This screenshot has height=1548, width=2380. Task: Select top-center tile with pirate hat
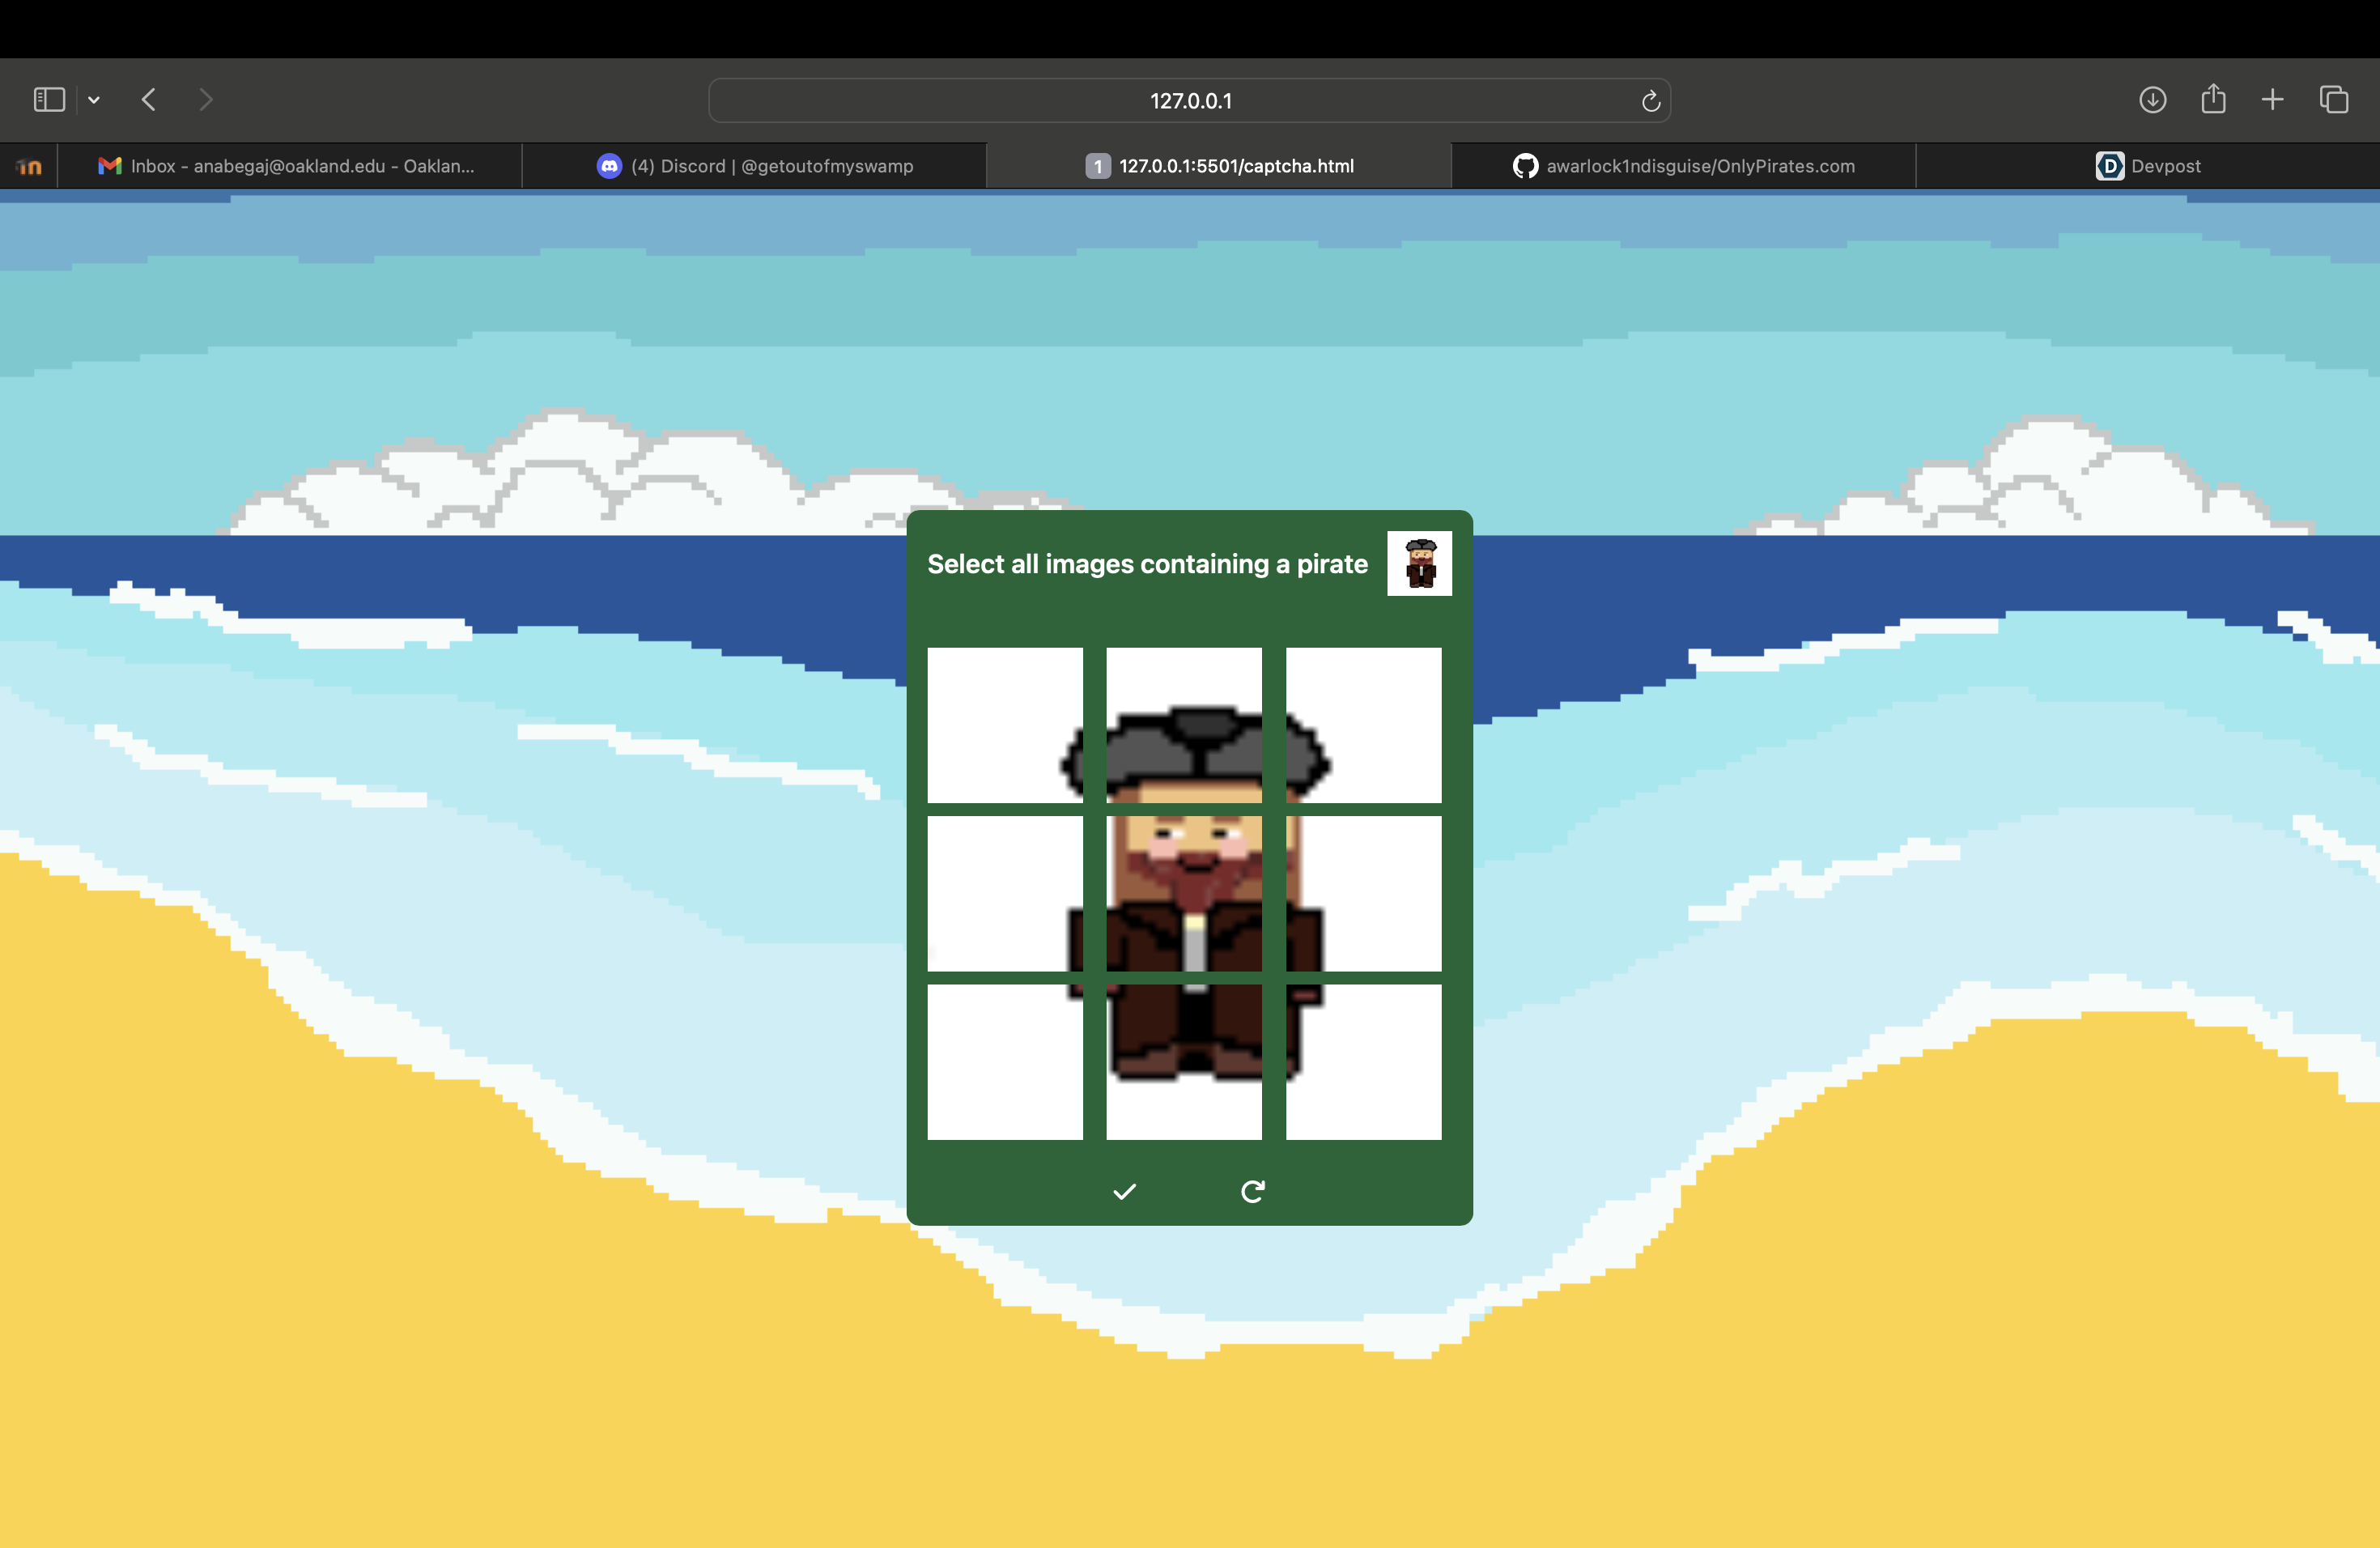(1184, 725)
